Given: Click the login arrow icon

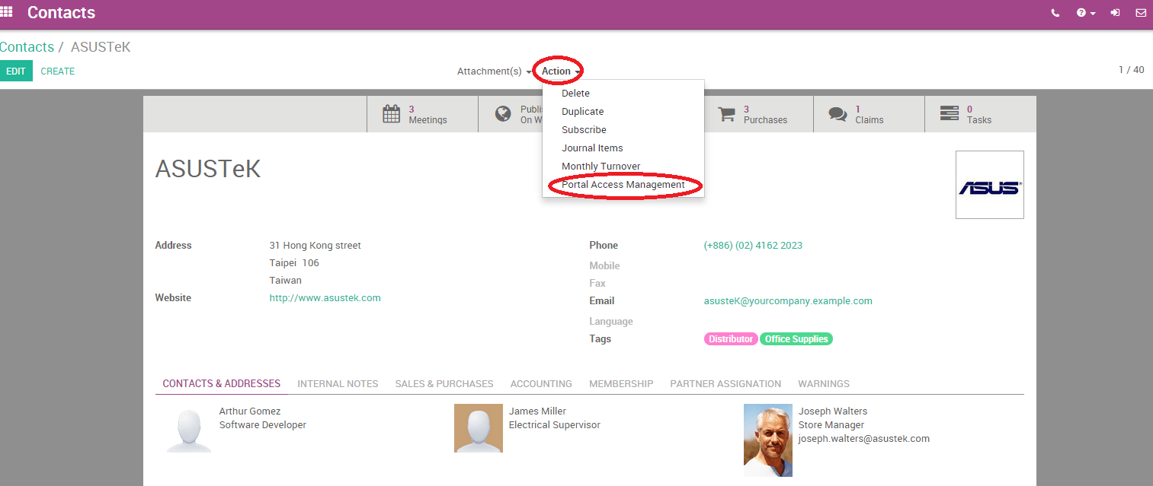Looking at the screenshot, I should 1114,13.
